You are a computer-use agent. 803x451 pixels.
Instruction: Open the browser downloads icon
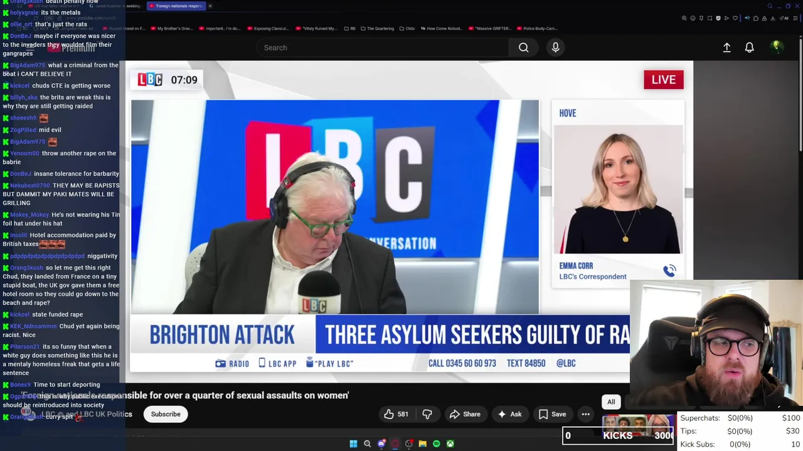point(772,18)
